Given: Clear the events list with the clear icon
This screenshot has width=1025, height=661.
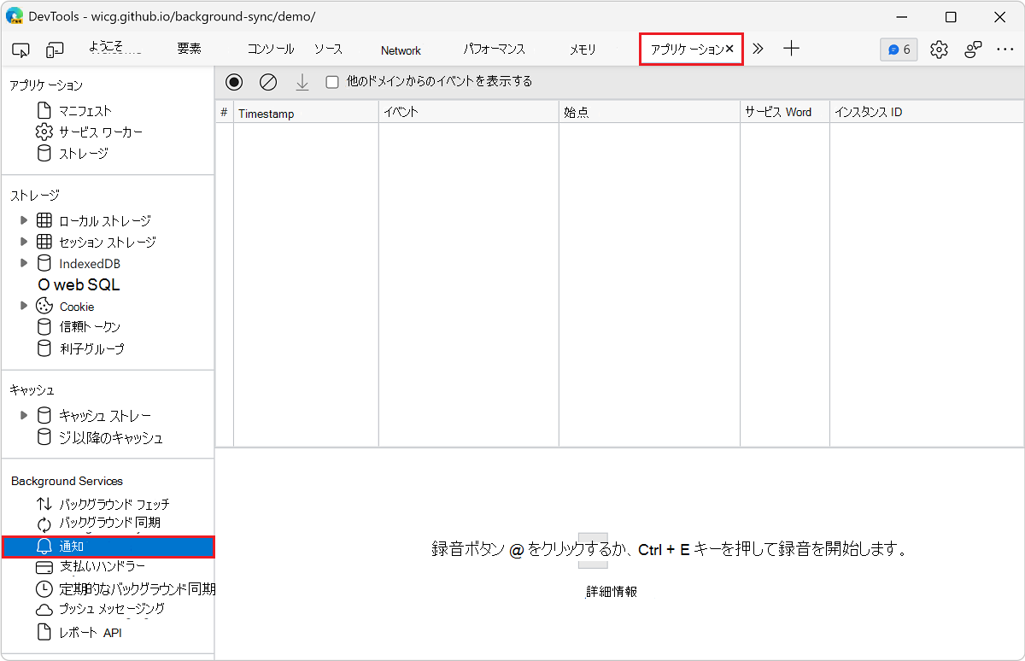Looking at the screenshot, I should pyautogui.click(x=268, y=81).
